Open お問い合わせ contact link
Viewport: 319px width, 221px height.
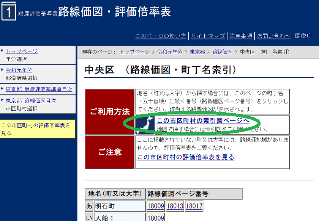pyautogui.click(x=273, y=36)
